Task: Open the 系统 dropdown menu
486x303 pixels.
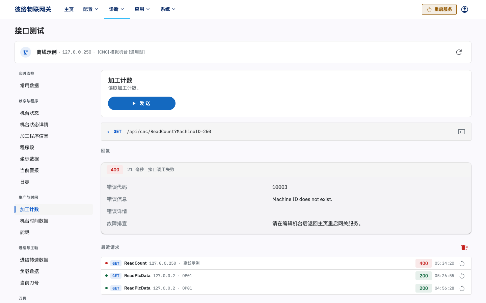Action: pos(168,9)
